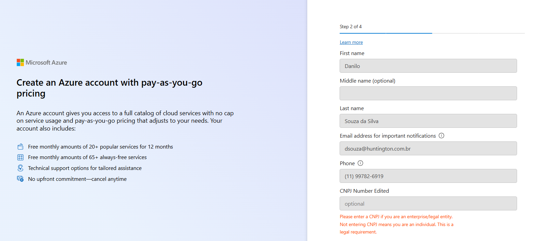The image size is (545, 241).
Task: Click the info icon next to Phone
Action: point(360,163)
